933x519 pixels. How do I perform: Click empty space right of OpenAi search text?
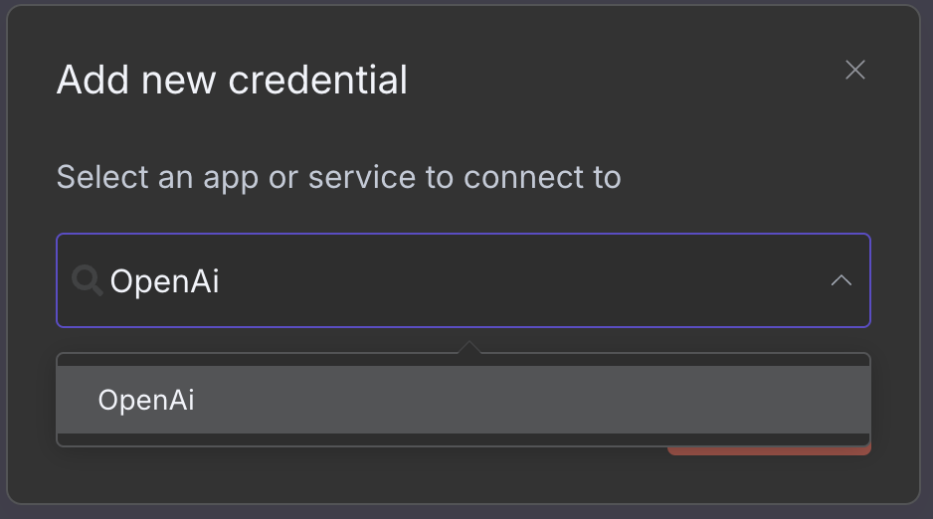[523, 280]
